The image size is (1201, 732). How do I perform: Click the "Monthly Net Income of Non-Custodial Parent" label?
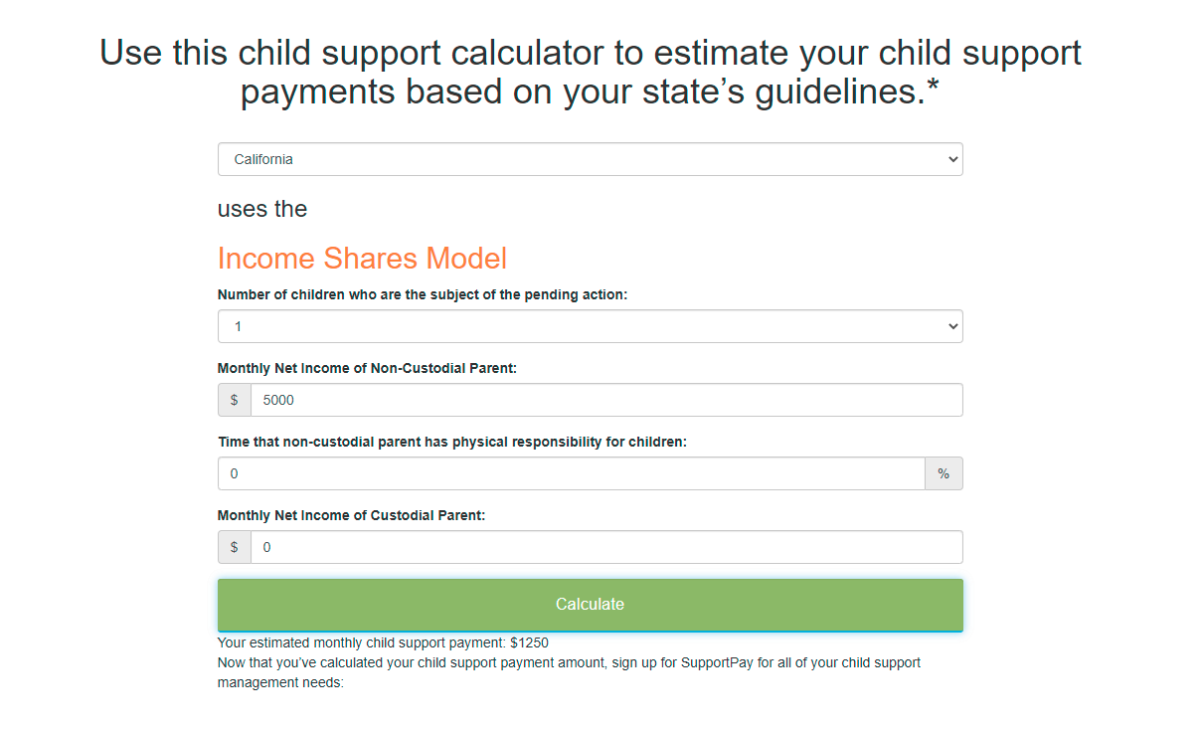[367, 368]
